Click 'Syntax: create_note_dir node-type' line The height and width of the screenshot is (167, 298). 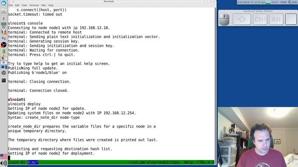pos(44,117)
